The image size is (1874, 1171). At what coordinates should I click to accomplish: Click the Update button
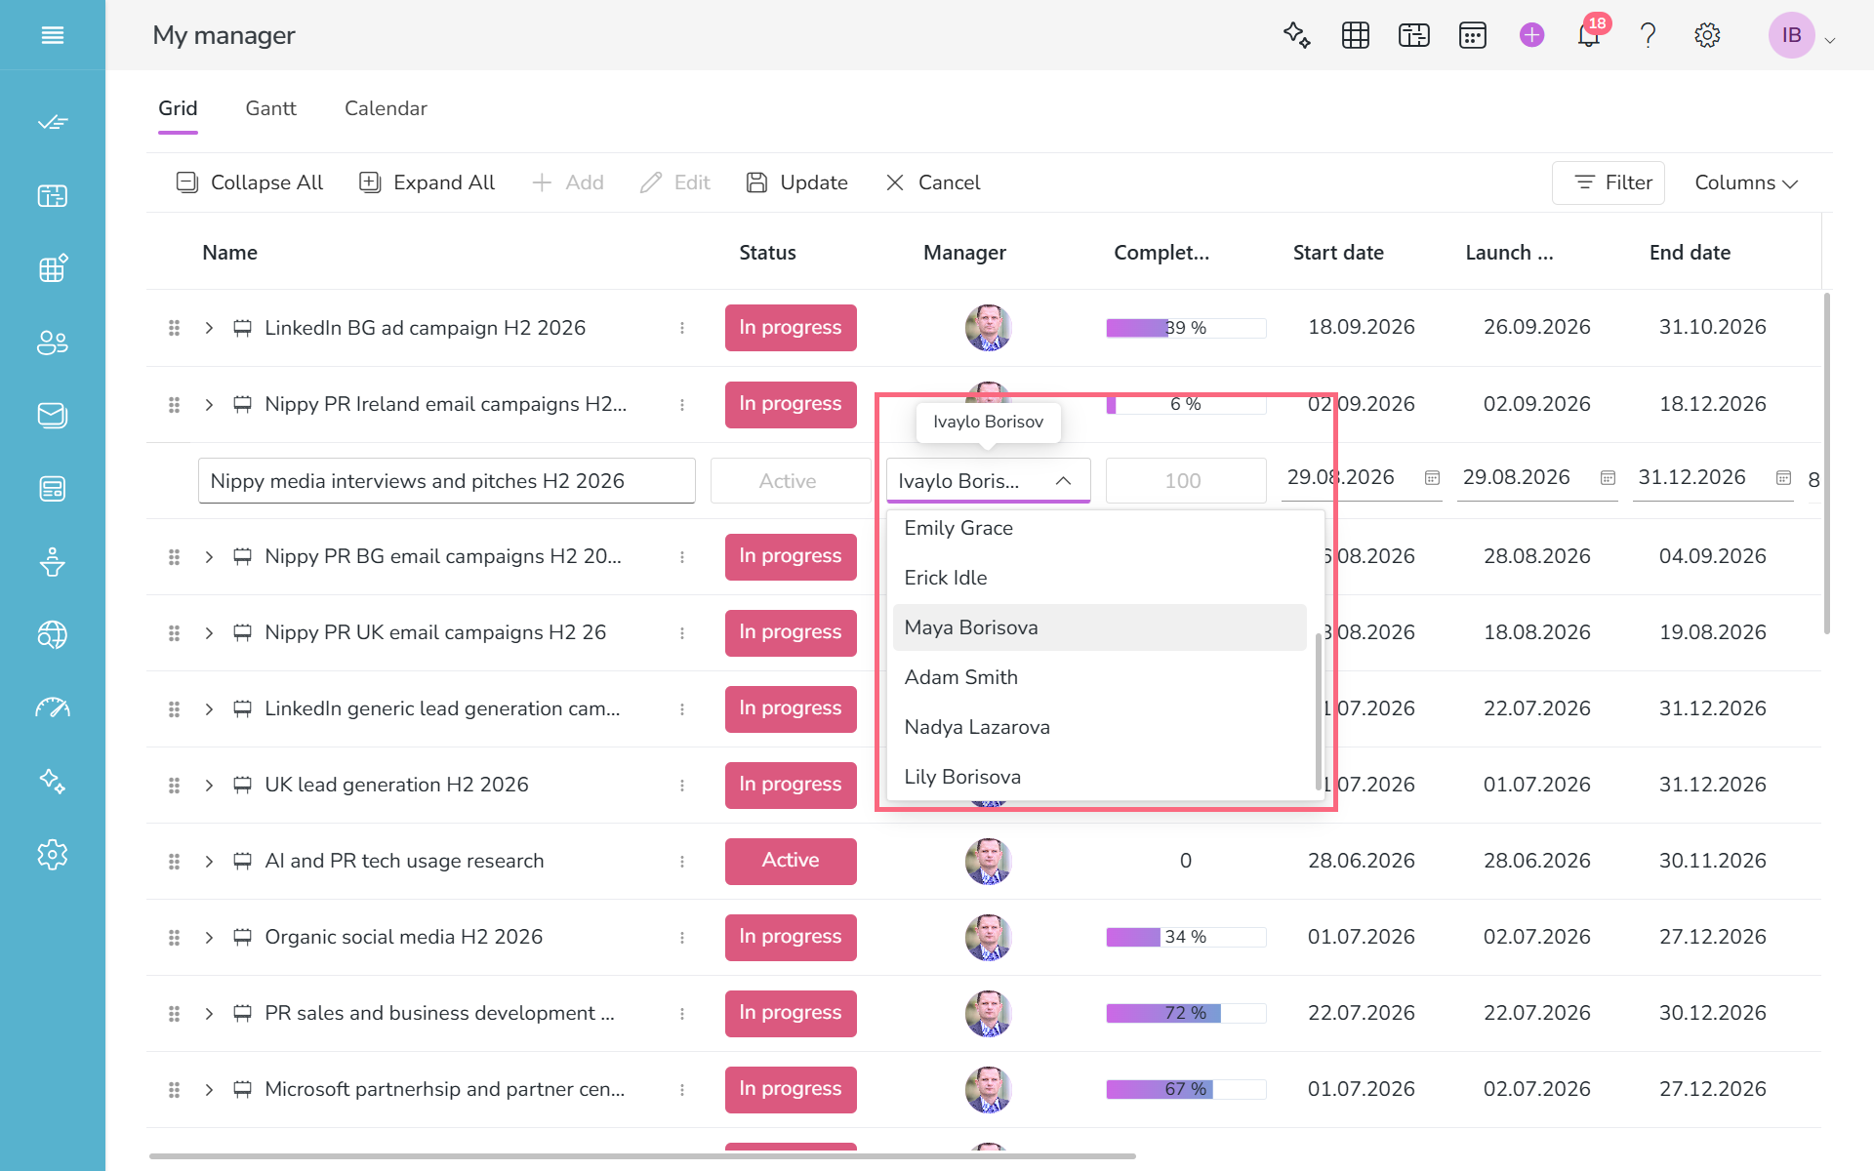[x=796, y=182]
